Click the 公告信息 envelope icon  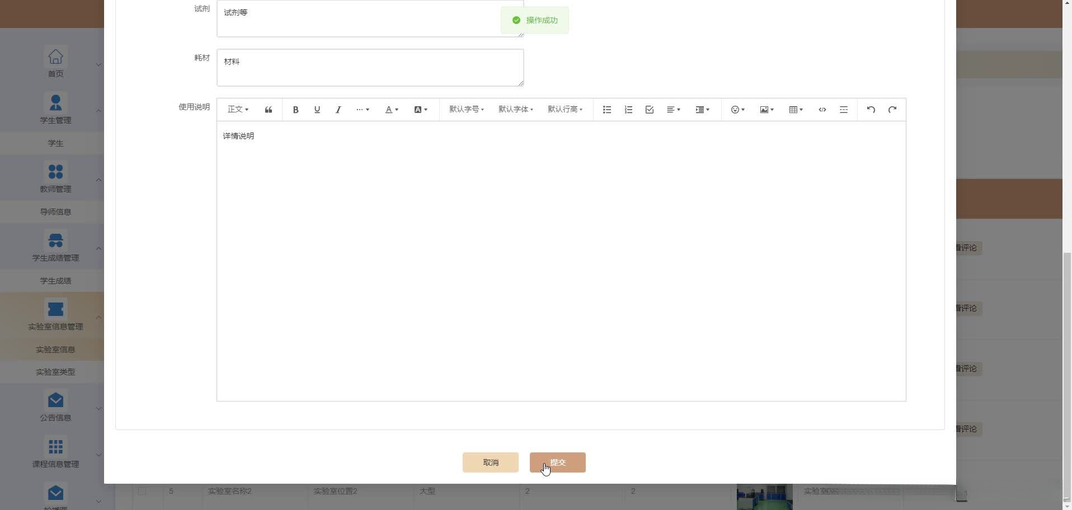55,400
